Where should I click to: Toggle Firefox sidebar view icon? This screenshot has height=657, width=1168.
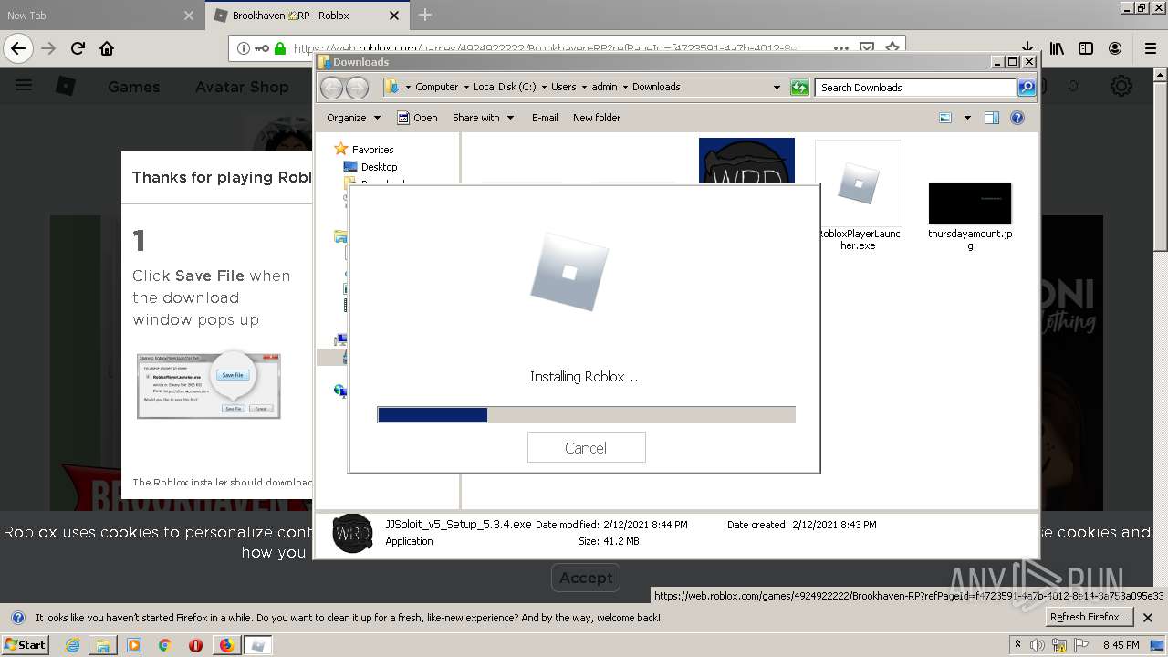point(1086,48)
